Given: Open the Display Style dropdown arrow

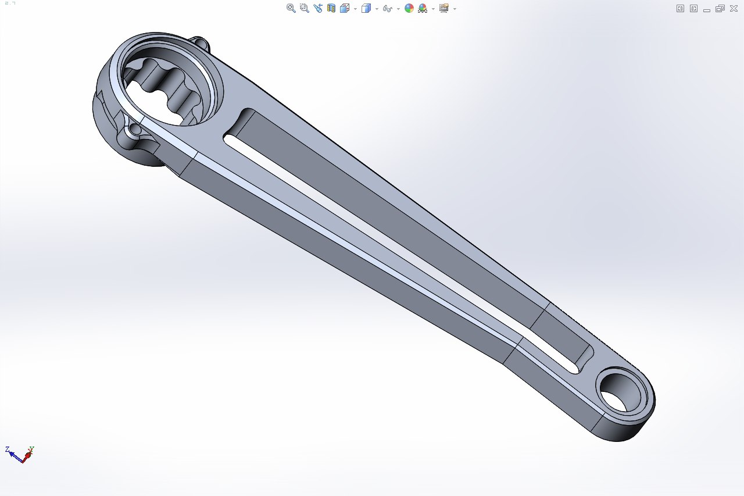Looking at the screenshot, I should click(x=377, y=9).
